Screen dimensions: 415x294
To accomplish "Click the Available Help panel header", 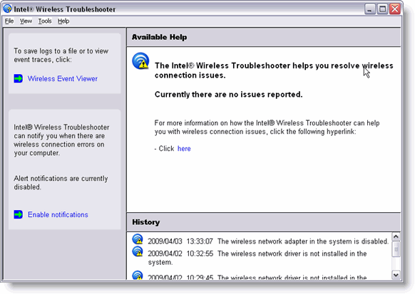I will coord(264,37).
